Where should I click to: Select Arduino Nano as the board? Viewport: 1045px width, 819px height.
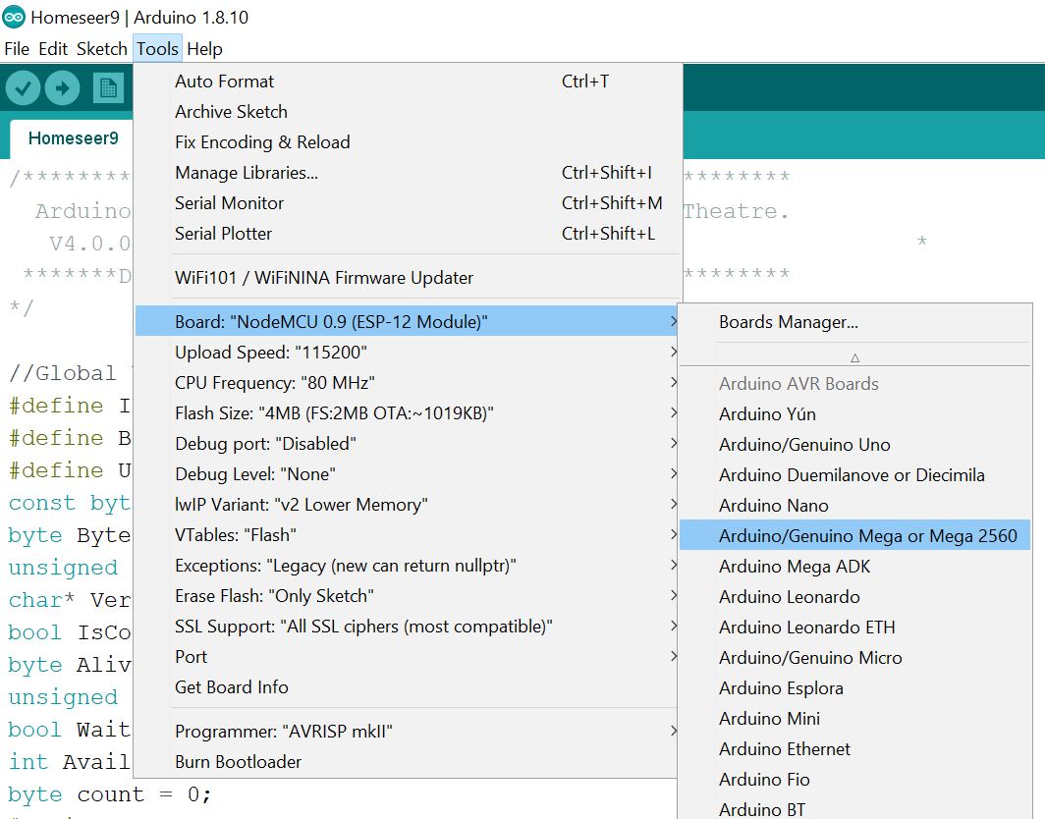tap(774, 506)
